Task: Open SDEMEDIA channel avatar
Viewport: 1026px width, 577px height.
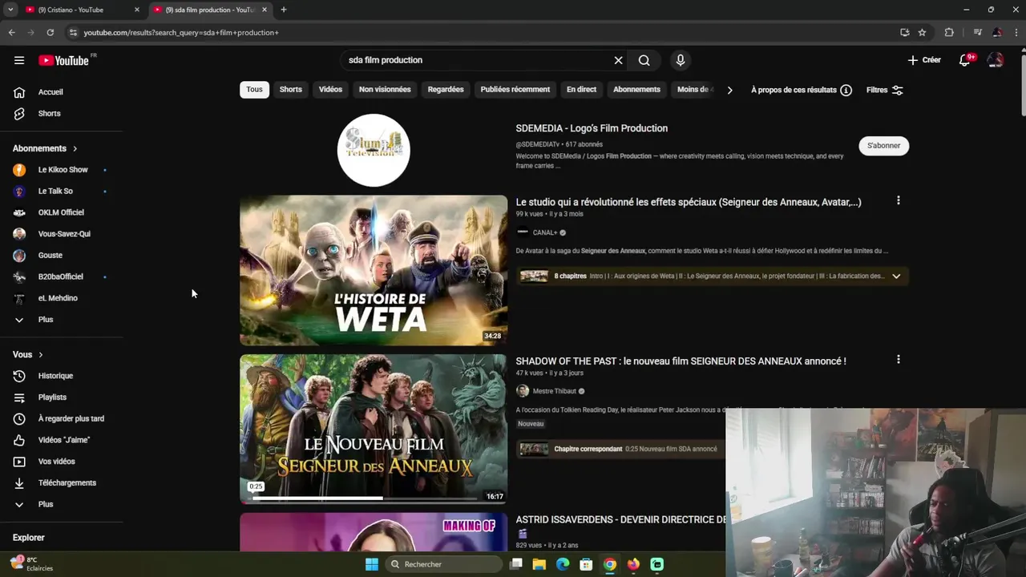Action: coord(374,150)
